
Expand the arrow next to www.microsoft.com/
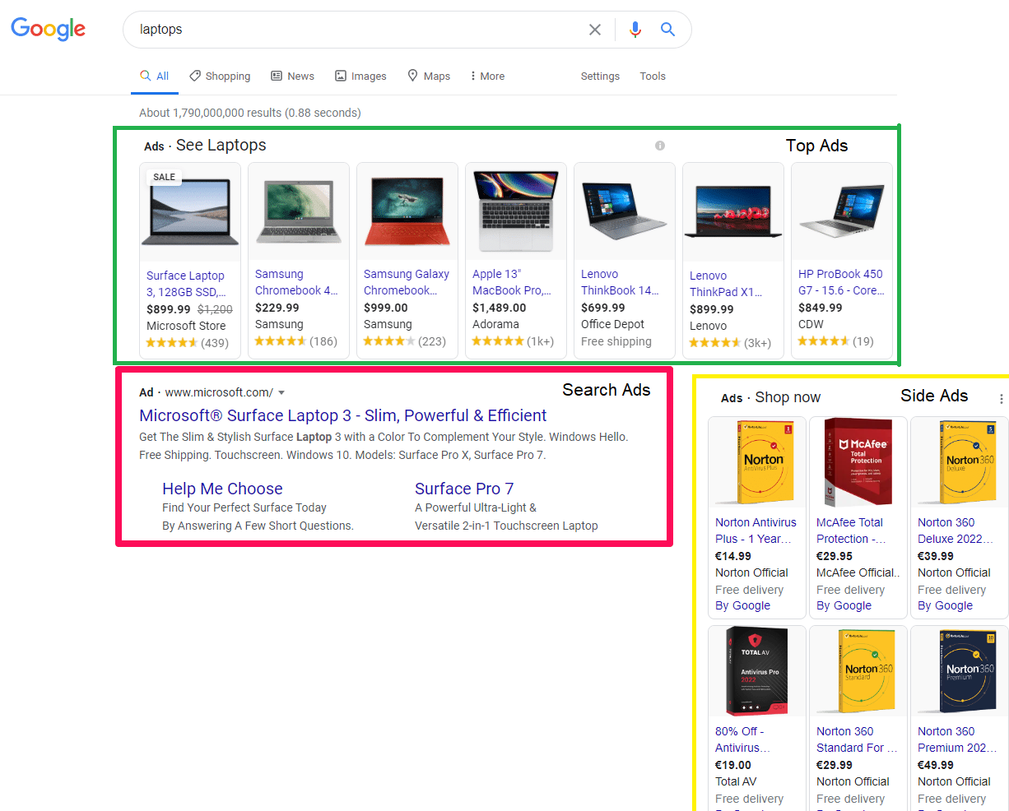[281, 393]
